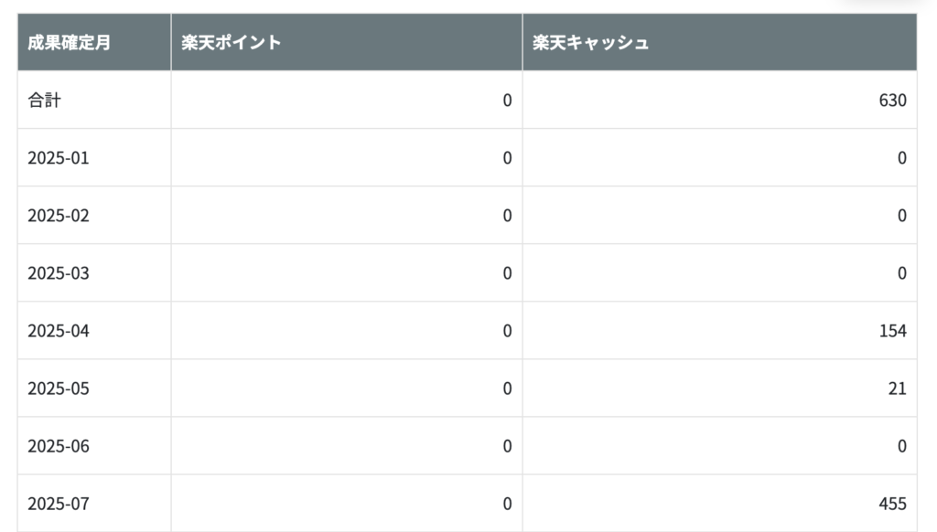Click the 21 cash value for 2025-05
The height and width of the screenshot is (532, 937).
[898, 388]
